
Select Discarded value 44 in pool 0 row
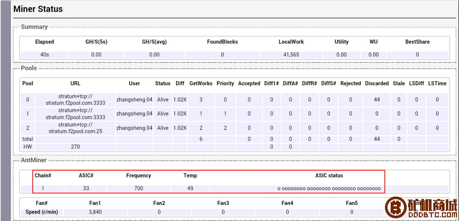coord(377,99)
